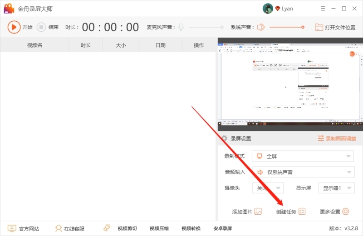Screen dimensions: 363x236
Task: Click the Create Task list icon
Action: point(302,212)
